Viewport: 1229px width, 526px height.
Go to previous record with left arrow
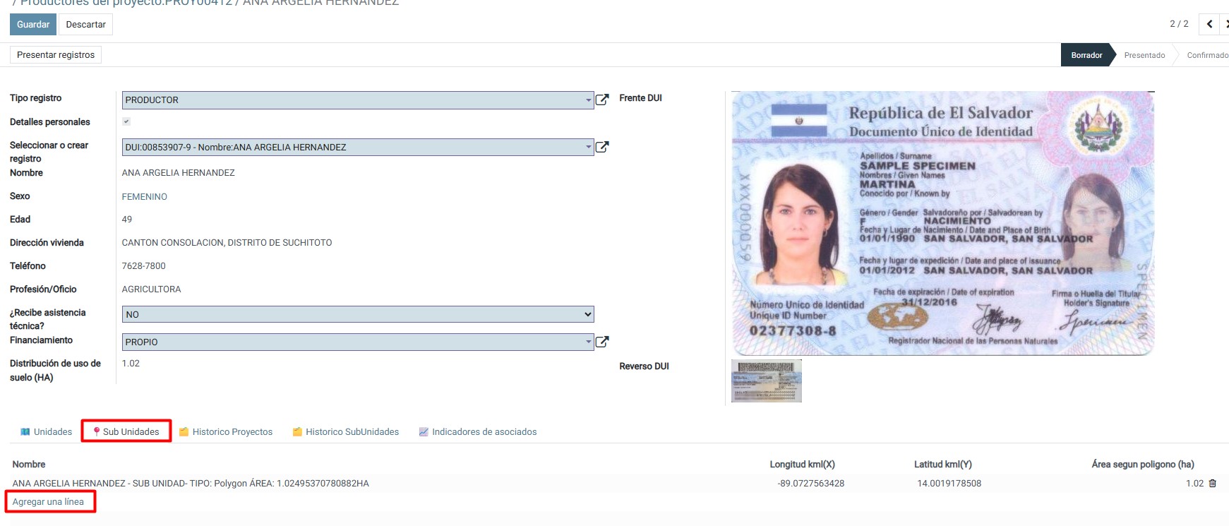1209,24
